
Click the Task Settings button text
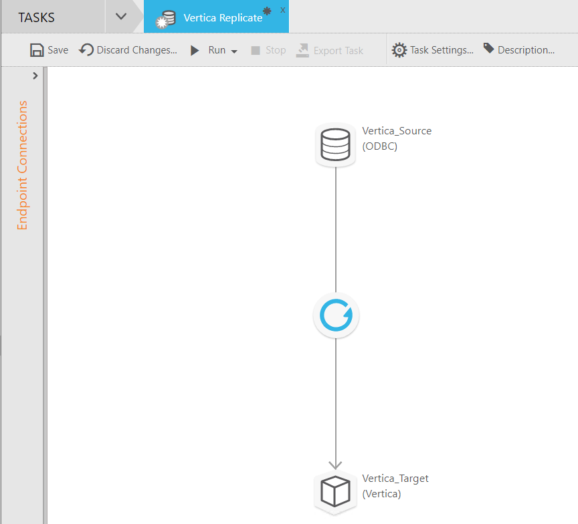[x=443, y=49]
